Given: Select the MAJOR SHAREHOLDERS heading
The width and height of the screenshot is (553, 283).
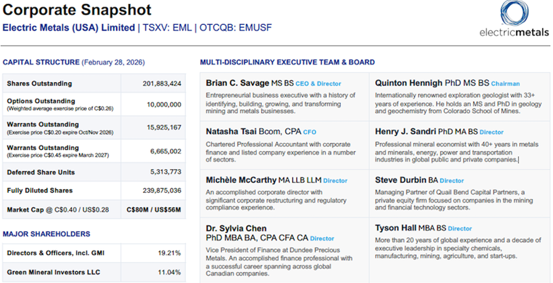Looking at the screenshot, I should pos(47,234).
